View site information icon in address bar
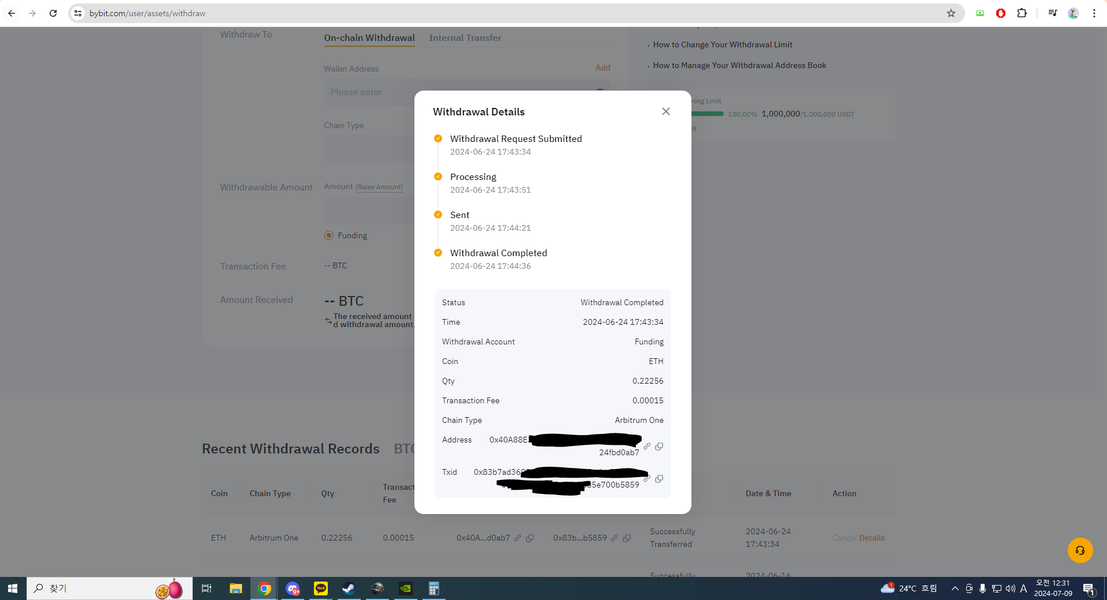The height and width of the screenshot is (600, 1107). click(x=78, y=13)
